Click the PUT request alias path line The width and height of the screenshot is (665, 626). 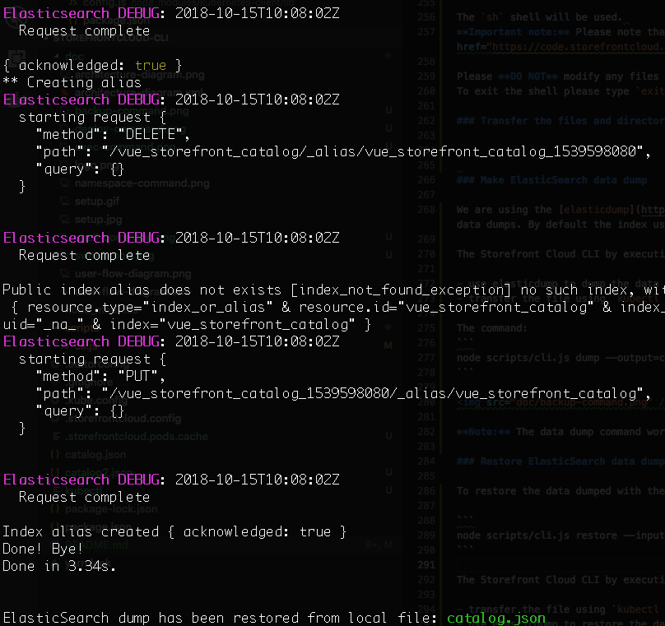point(343,394)
